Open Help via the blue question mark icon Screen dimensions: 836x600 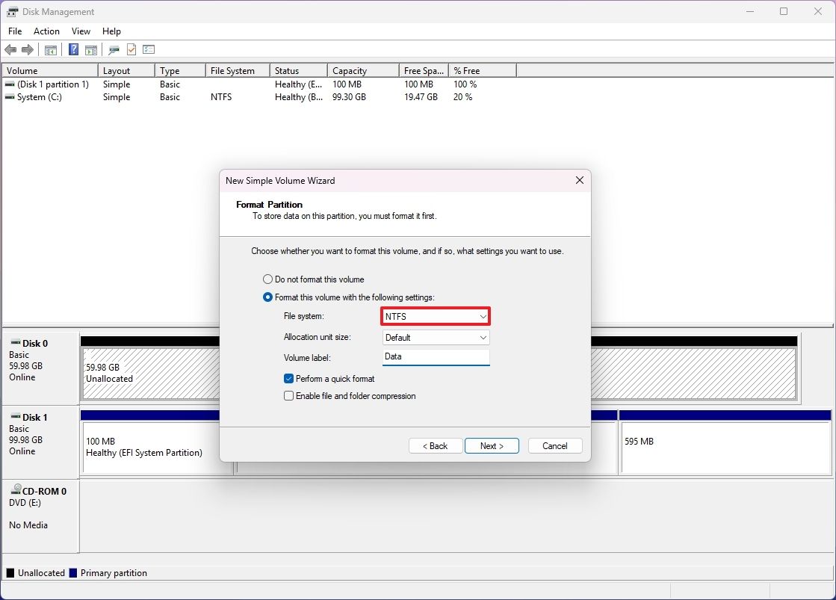tap(72, 49)
